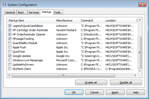Screen dimensions: 149x99
Task: Click the System Configuration title bar icon
Action: coord(4,5)
